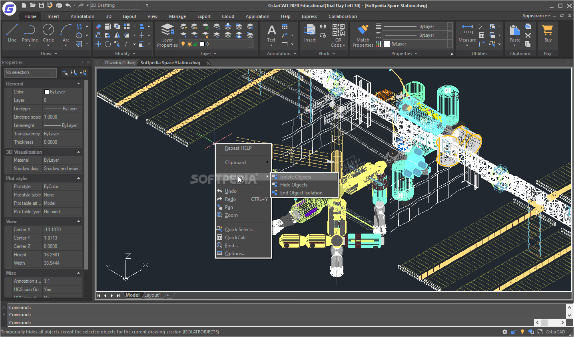Click the Mirror tool in Modify panel
Viewport: 574px width, 337px height.
[x=117, y=35]
